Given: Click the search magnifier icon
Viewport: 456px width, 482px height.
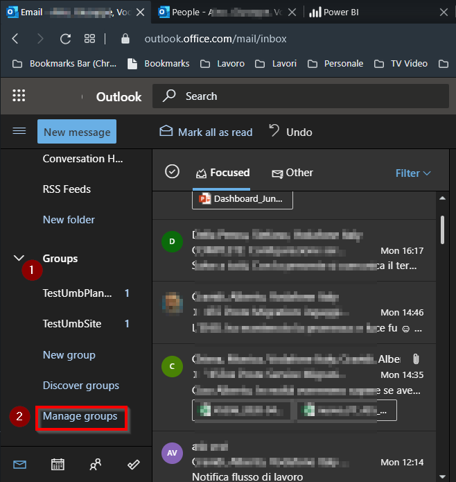Looking at the screenshot, I should tap(170, 96).
